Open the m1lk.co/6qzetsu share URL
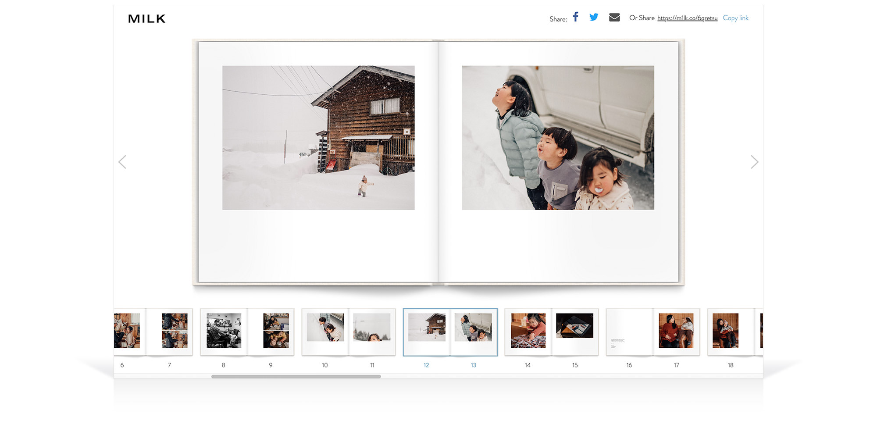Viewport: 877px width, 421px height. (x=687, y=18)
